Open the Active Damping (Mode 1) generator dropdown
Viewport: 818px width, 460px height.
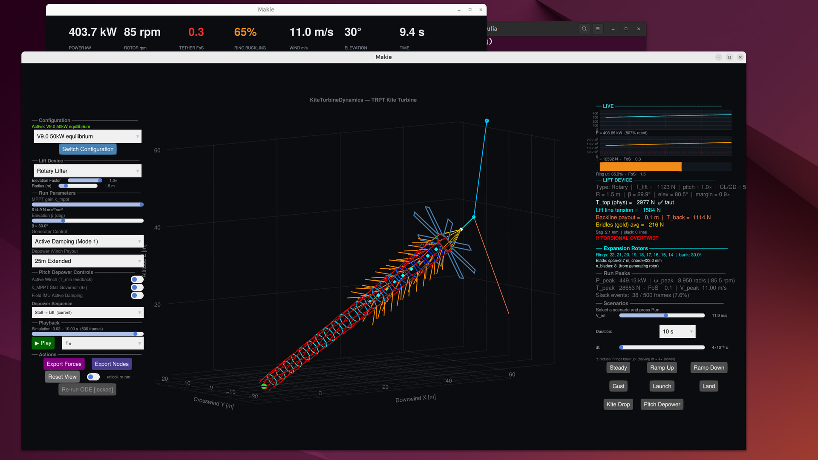87,241
